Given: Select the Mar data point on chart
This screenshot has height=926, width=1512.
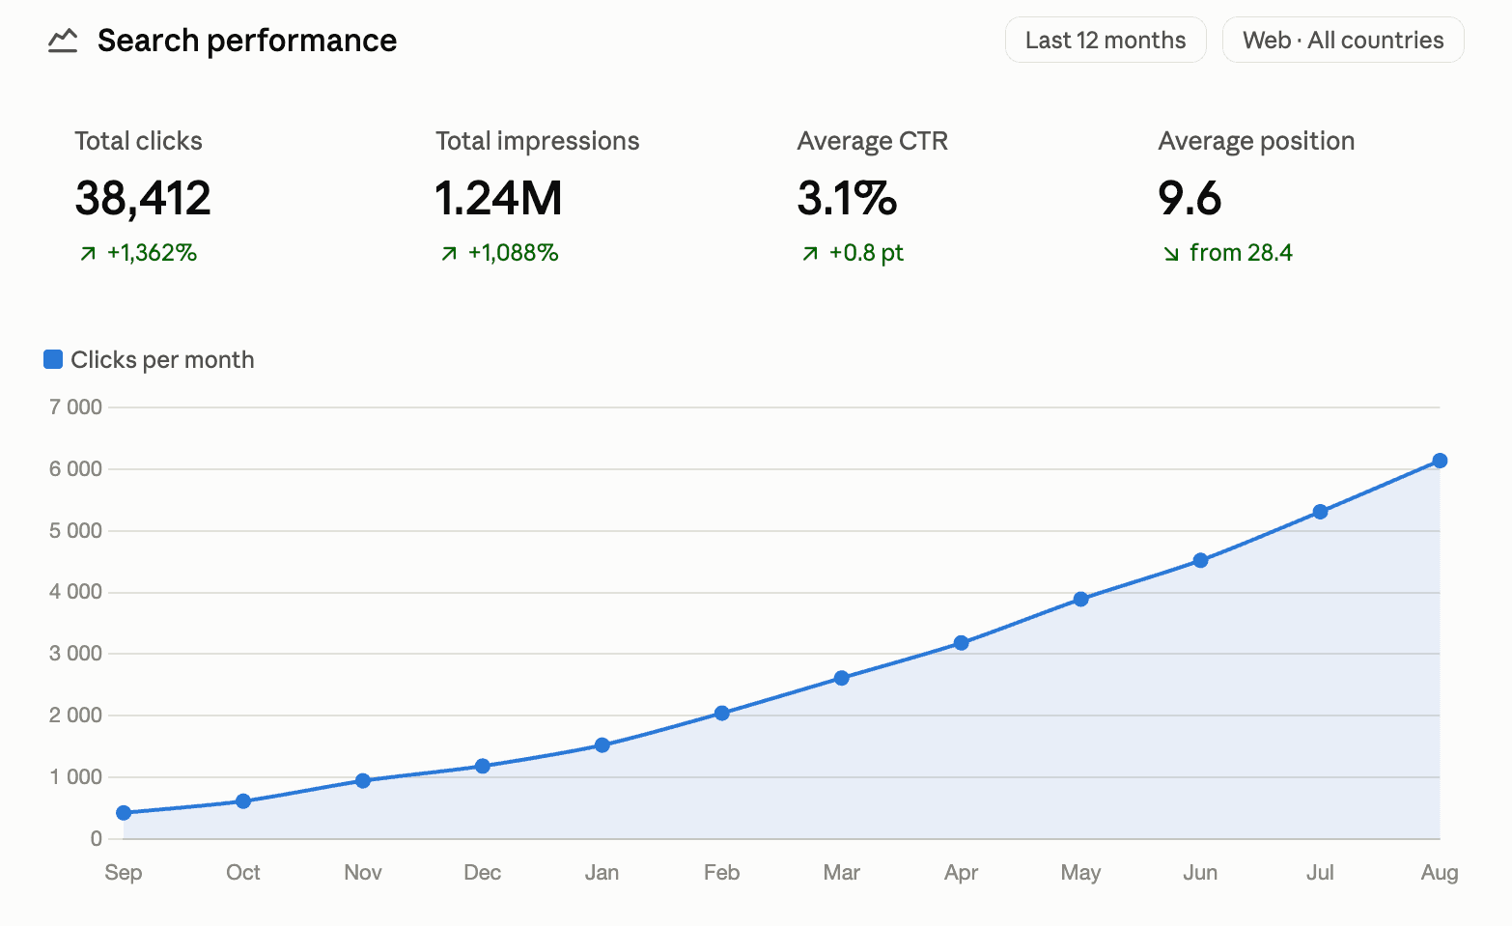Looking at the screenshot, I should point(842,678).
